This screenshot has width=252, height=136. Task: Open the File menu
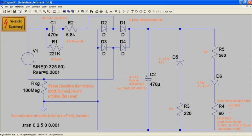coord(6,7)
